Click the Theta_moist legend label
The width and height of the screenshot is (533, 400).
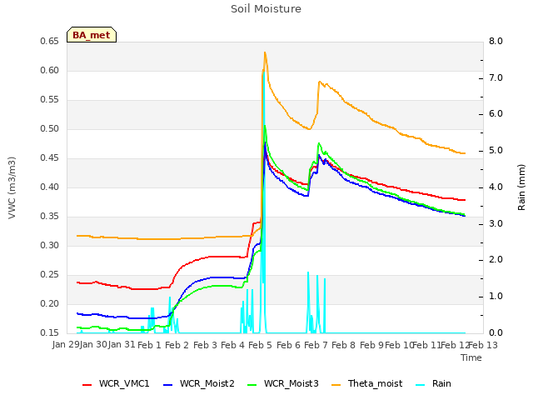click(x=375, y=383)
